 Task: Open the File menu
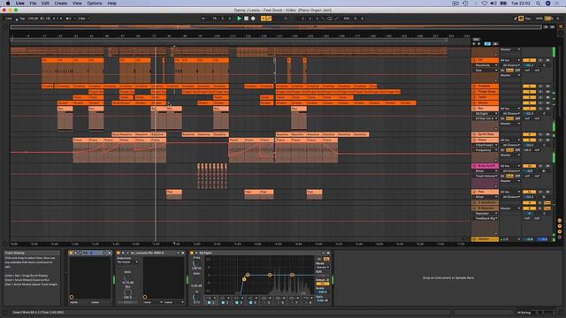(33, 4)
